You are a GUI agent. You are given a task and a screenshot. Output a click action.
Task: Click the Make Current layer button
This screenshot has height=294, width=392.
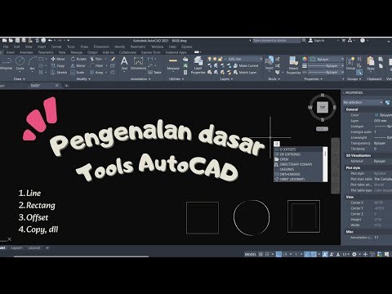pos(246,65)
